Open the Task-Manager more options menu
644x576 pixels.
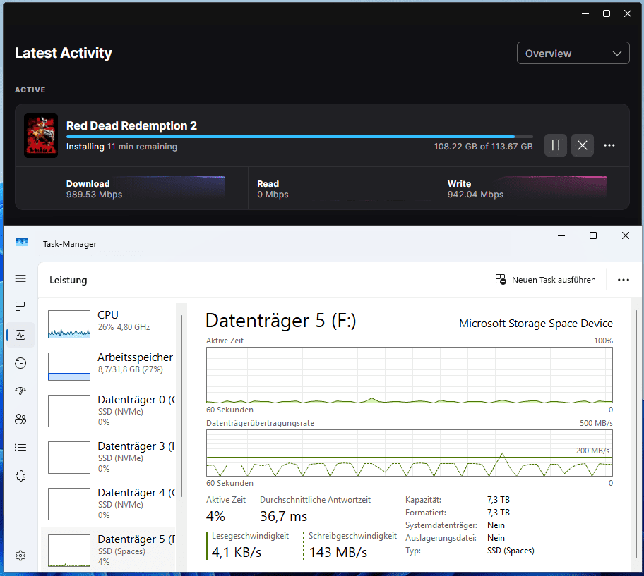(x=623, y=280)
